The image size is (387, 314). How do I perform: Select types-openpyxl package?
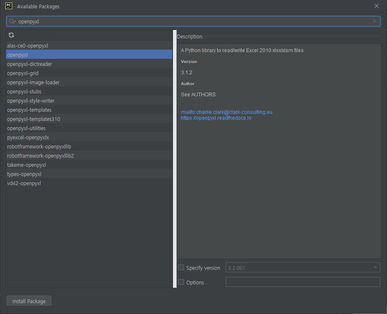tap(89, 174)
